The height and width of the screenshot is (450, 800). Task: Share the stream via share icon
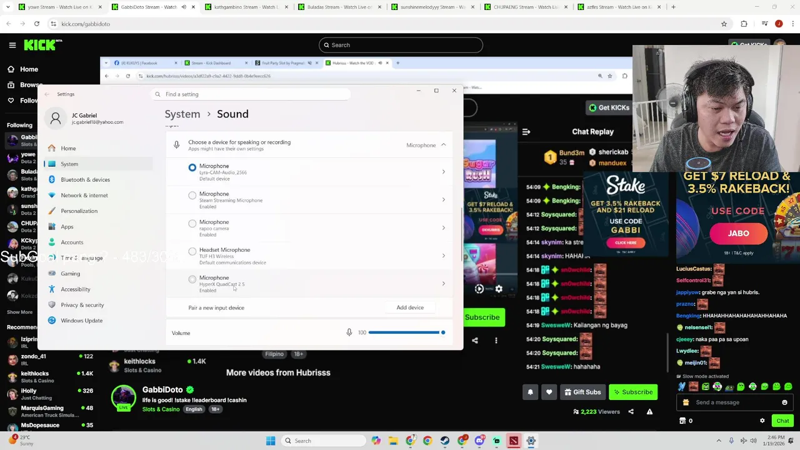click(x=631, y=411)
